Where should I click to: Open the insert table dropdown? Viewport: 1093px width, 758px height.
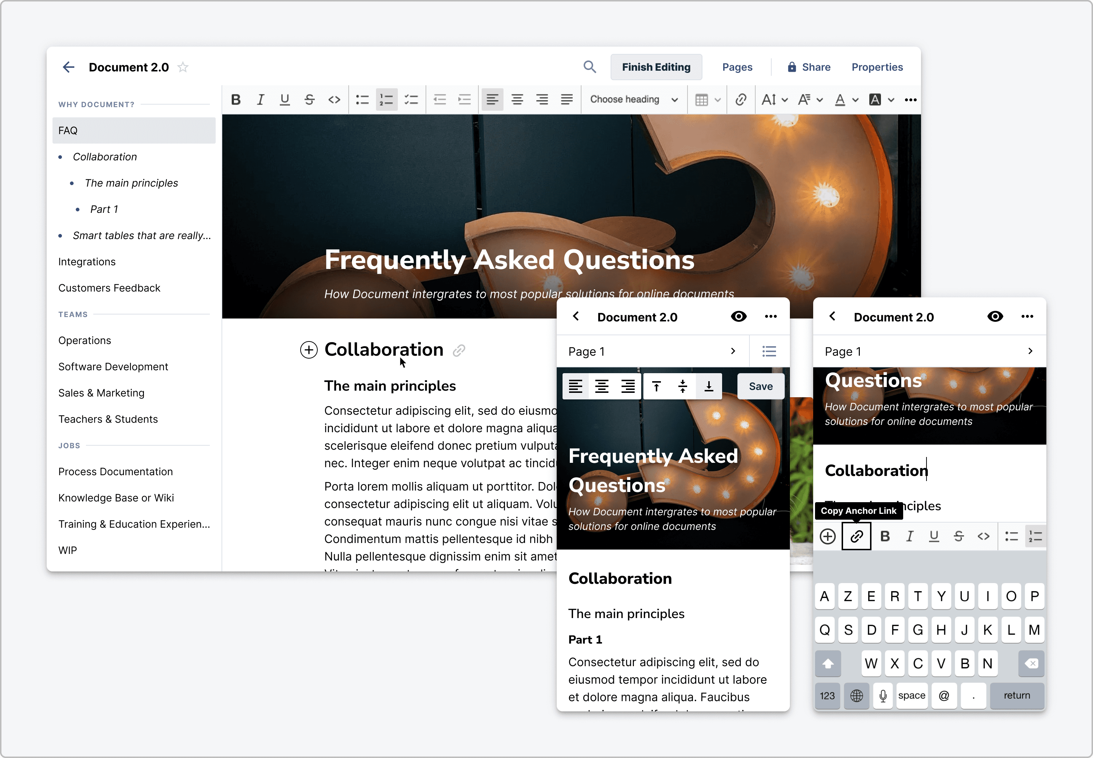[708, 100]
